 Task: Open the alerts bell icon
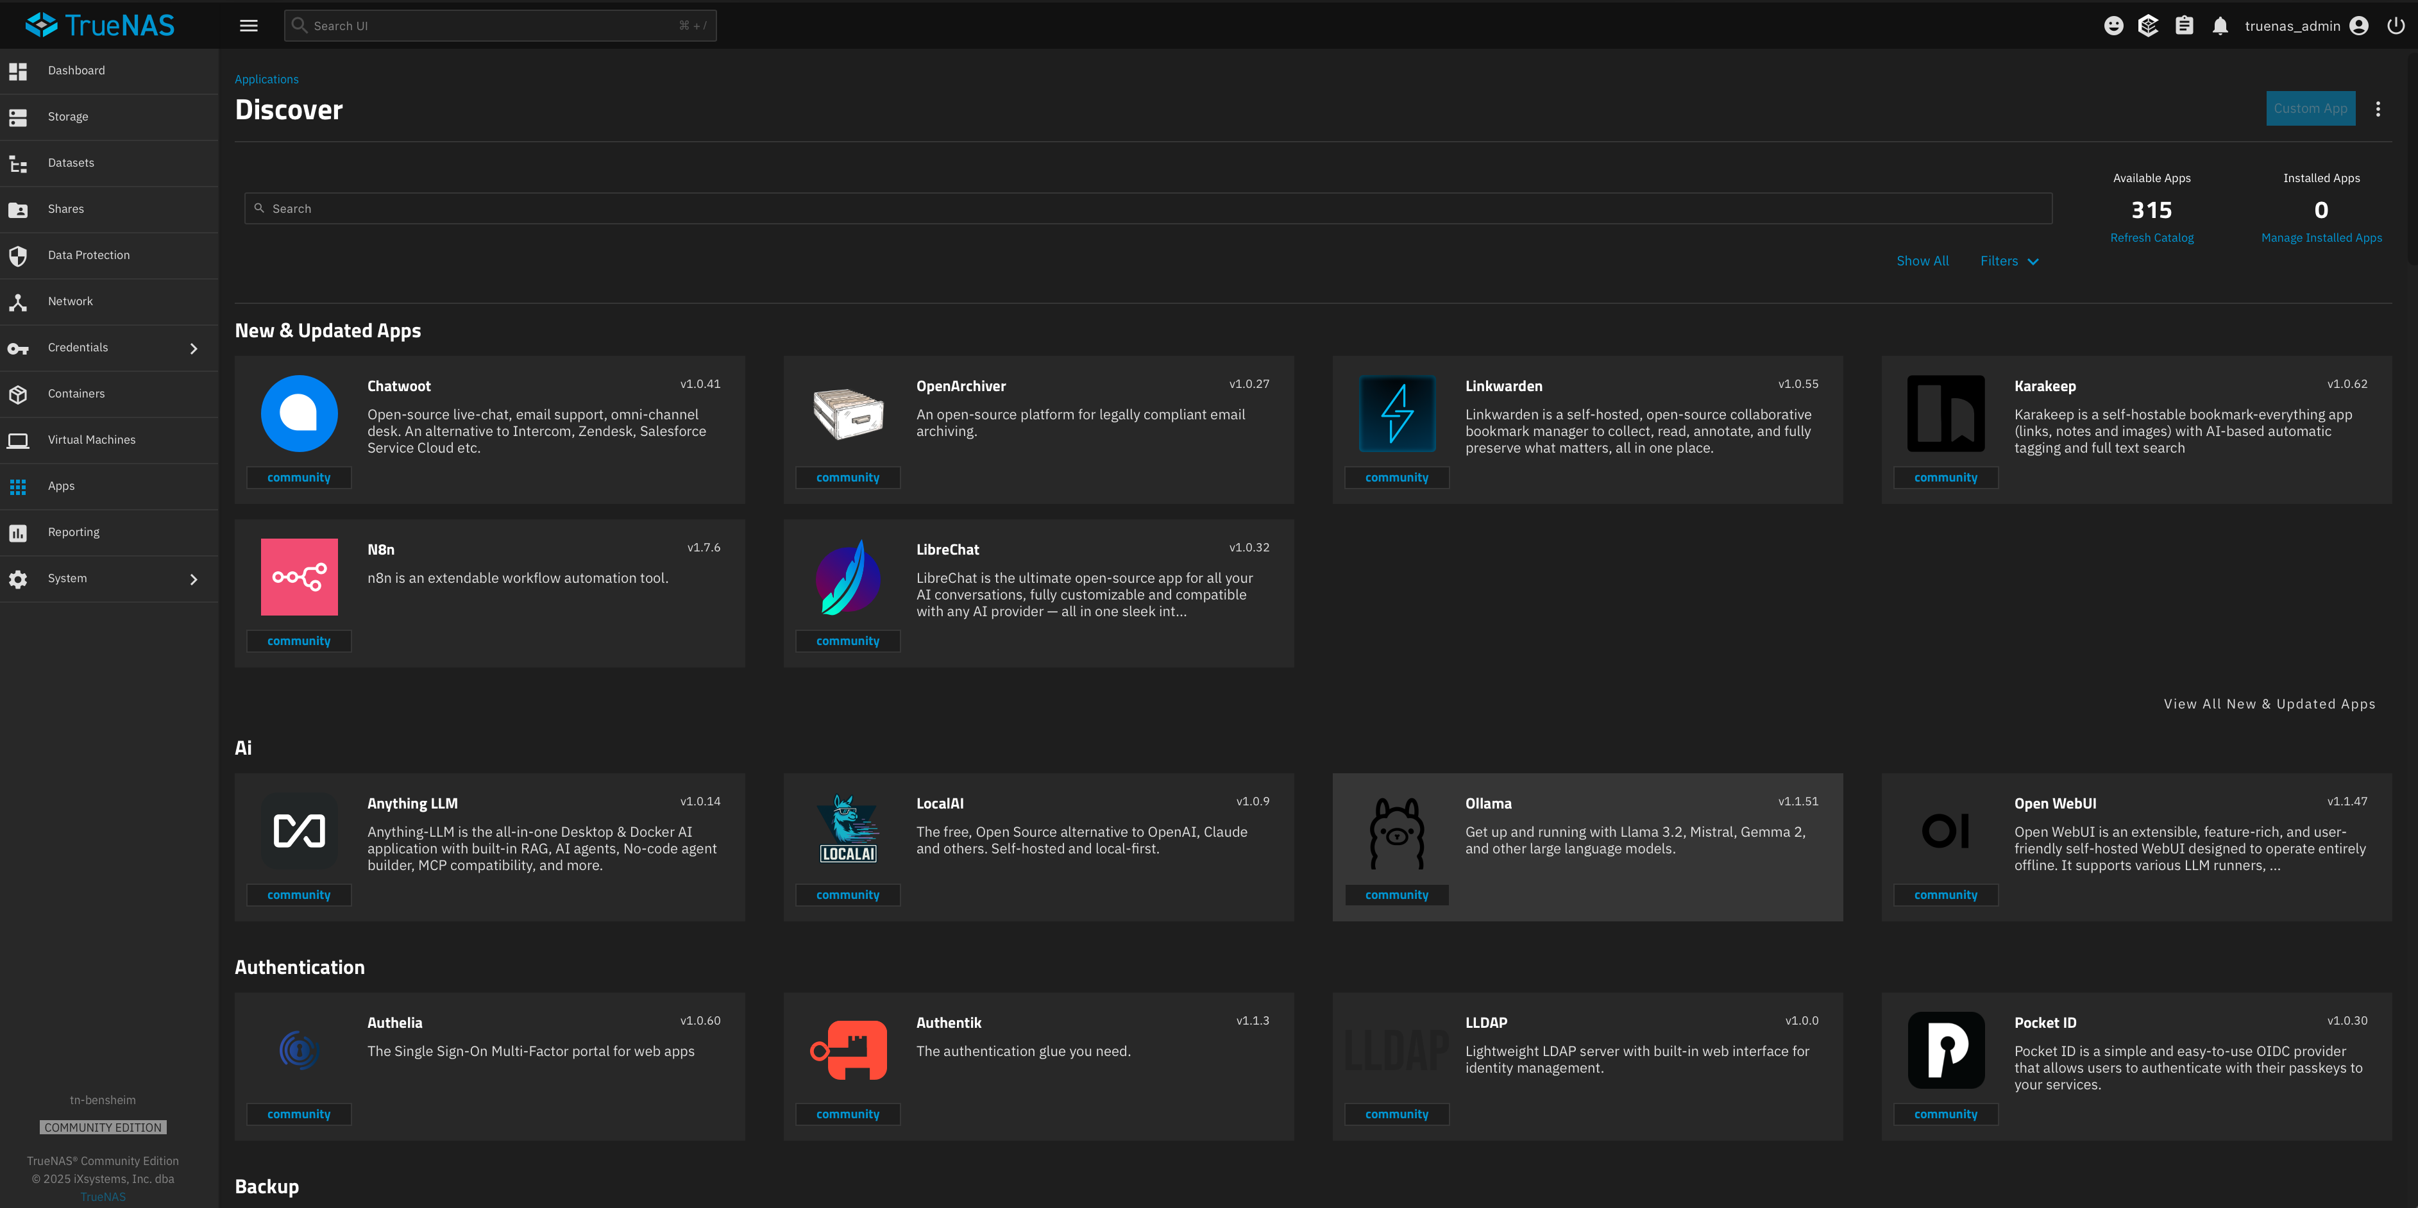click(2220, 26)
